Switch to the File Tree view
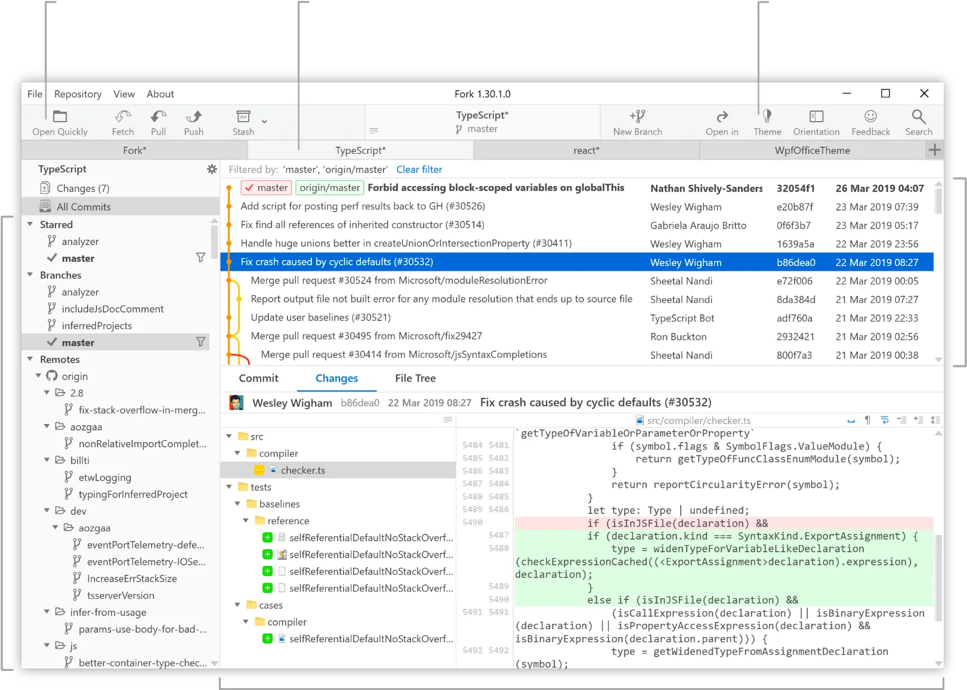Viewport: 967px width, 690px height. pos(415,378)
